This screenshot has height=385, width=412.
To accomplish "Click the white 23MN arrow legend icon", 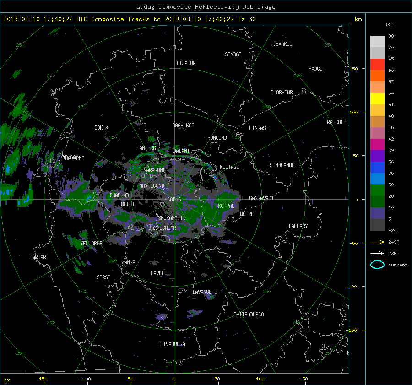I will tap(377, 253).
